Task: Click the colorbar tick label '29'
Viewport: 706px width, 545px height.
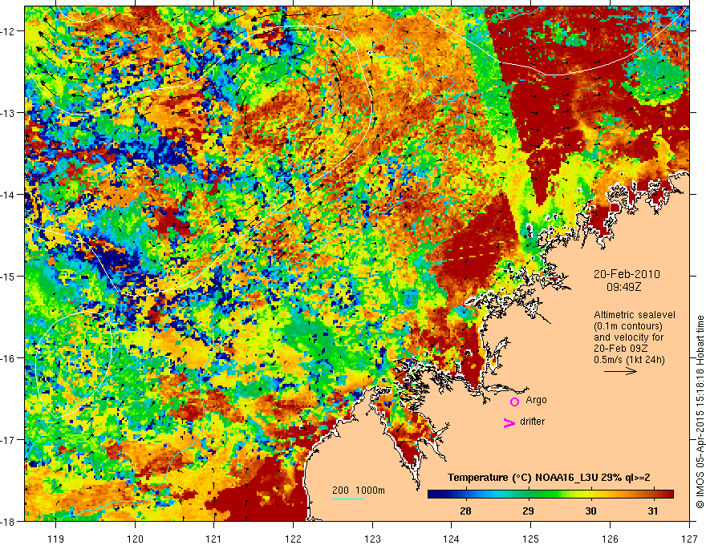Action: coord(528,511)
